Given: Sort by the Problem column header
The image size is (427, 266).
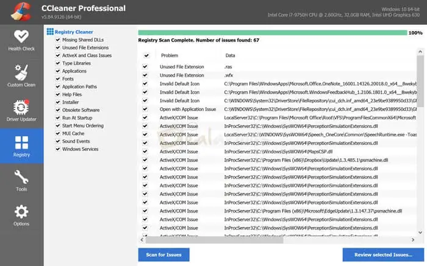Looking at the screenshot, I should pos(170,55).
